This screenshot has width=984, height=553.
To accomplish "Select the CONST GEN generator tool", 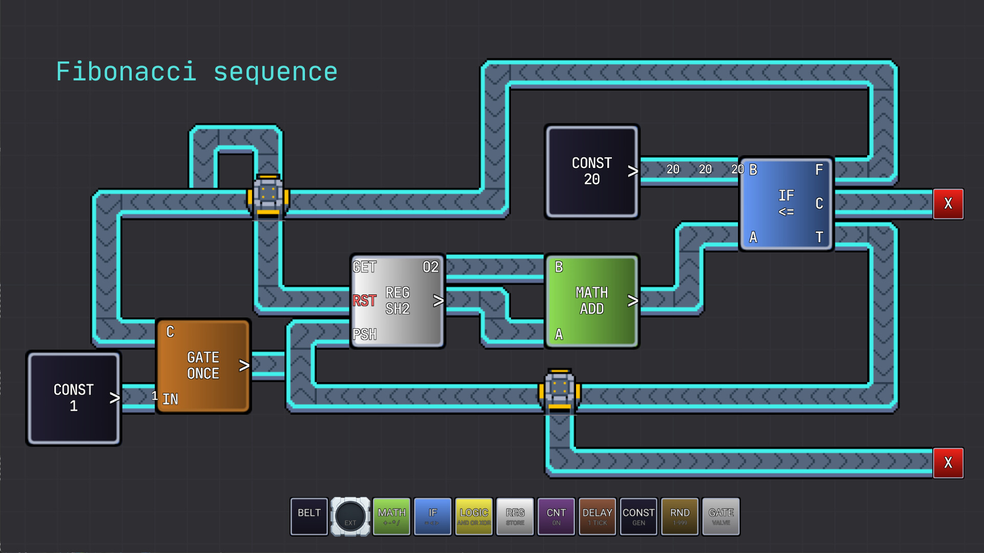I will click(638, 516).
